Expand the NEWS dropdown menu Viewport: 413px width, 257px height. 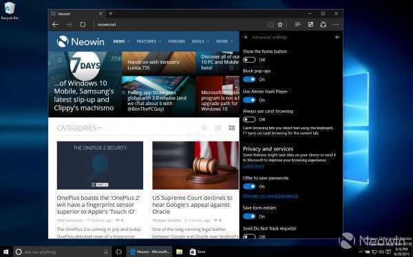(121, 41)
